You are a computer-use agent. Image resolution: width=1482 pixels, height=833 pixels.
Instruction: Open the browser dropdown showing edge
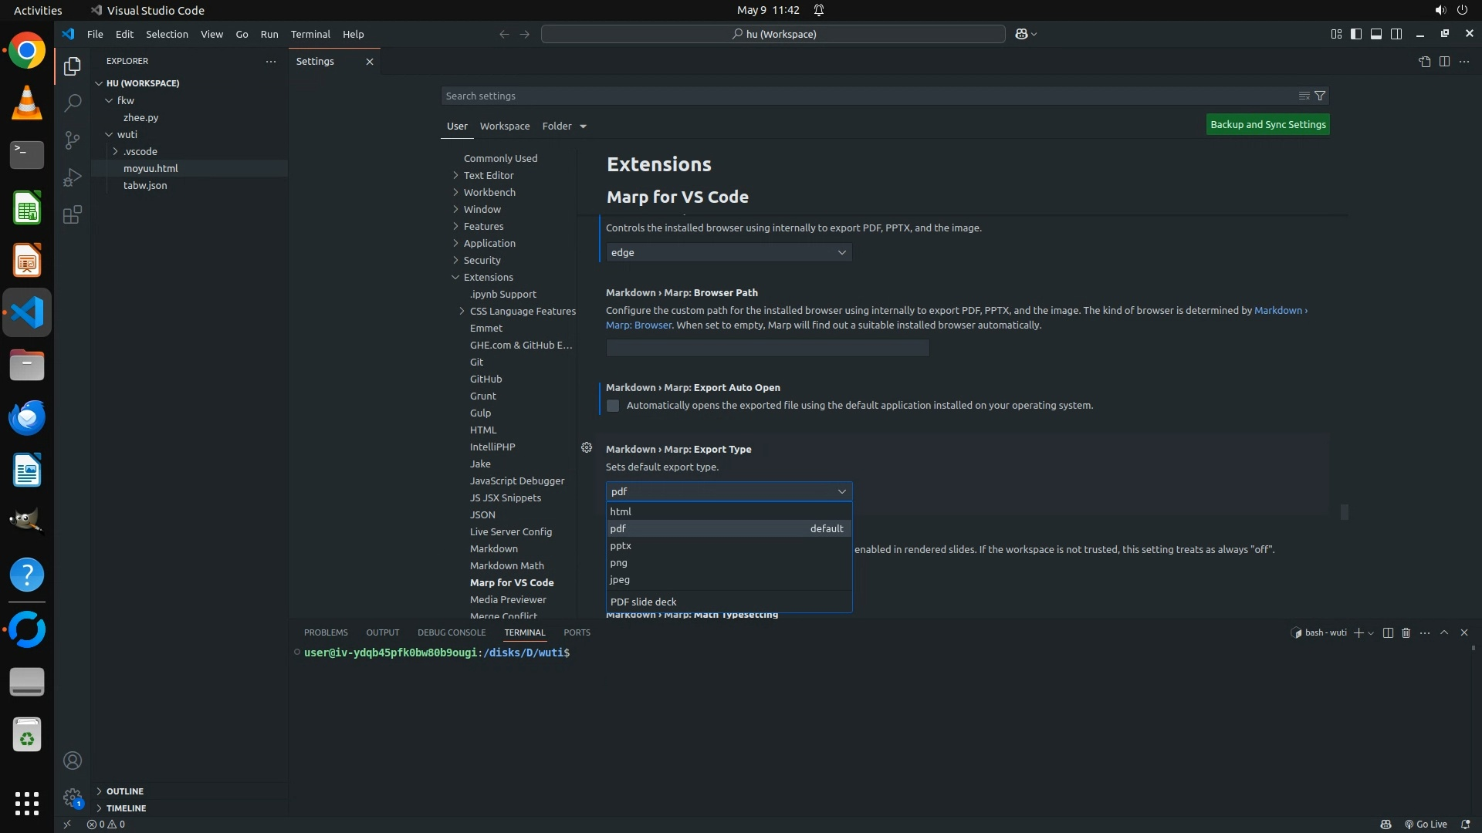pyautogui.click(x=729, y=252)
